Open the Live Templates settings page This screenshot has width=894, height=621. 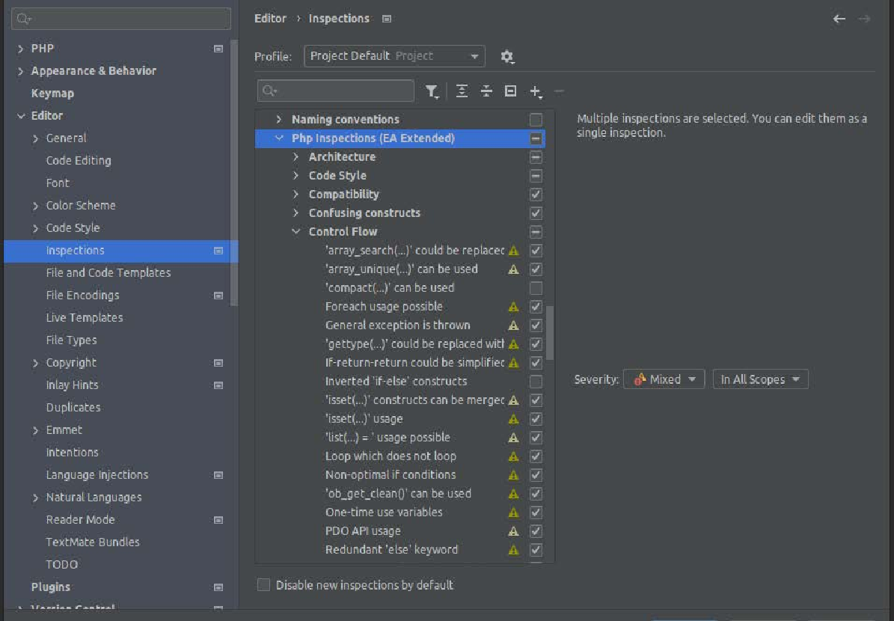pos(85,318)
